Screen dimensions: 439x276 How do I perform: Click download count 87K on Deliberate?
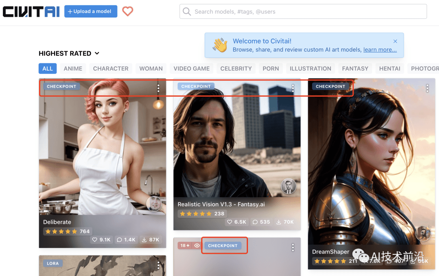[x=150, y=240]
